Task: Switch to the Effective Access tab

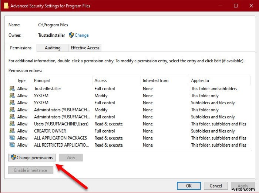Action: coord(85,48)
